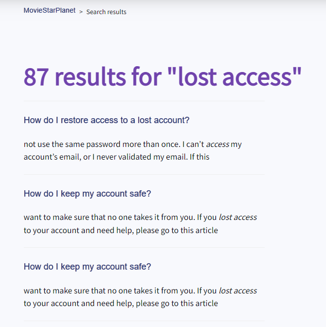
Task: Click the breadcrumb ">" separator arrow
Action: pos(81,12)
